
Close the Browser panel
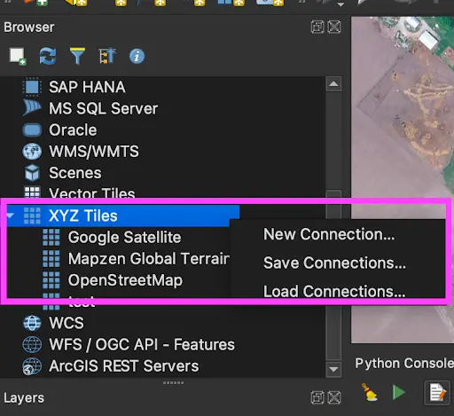(x=334, y=27)
